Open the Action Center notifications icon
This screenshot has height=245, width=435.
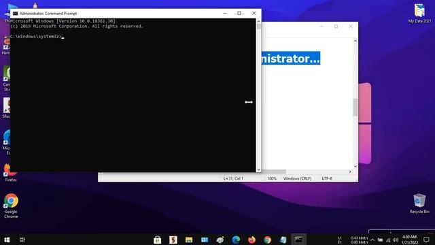[x=426, y=240]
